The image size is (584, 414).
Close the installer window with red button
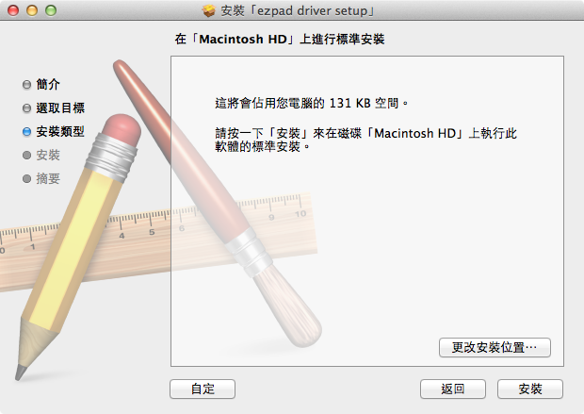pyautogui.click(x=13, y=10)
